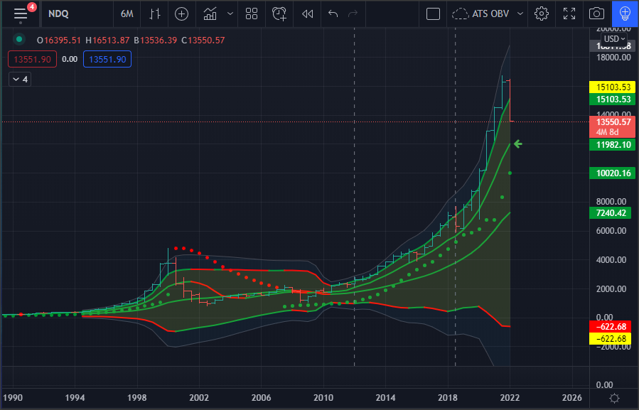Open the indicators menu
Viewport: 639px width, 410px height.
click(210, 14)
